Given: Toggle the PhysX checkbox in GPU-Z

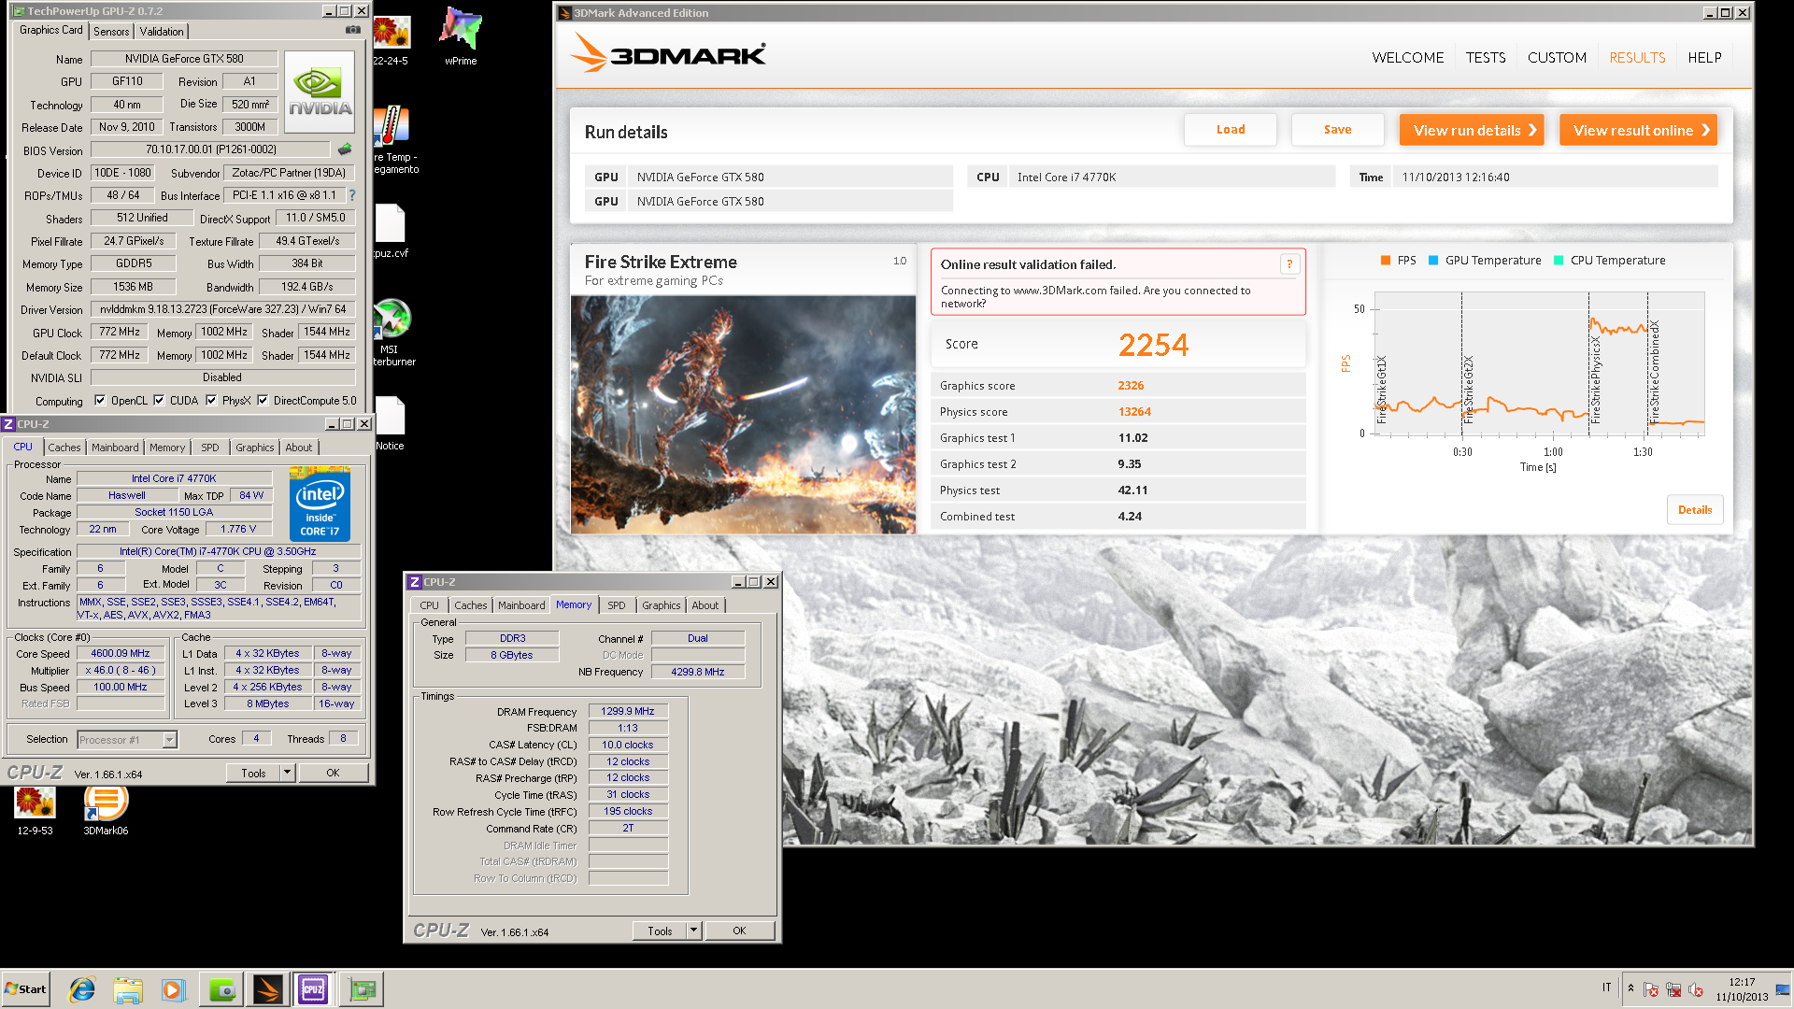Looking at the screenshot, I should pos(211,401).
